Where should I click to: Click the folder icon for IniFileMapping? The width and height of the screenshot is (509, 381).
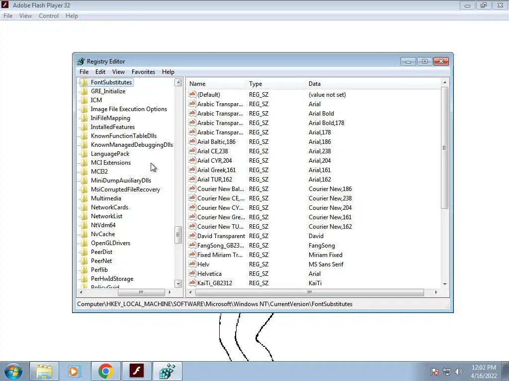pyautogui.click(x=84, y=118)
